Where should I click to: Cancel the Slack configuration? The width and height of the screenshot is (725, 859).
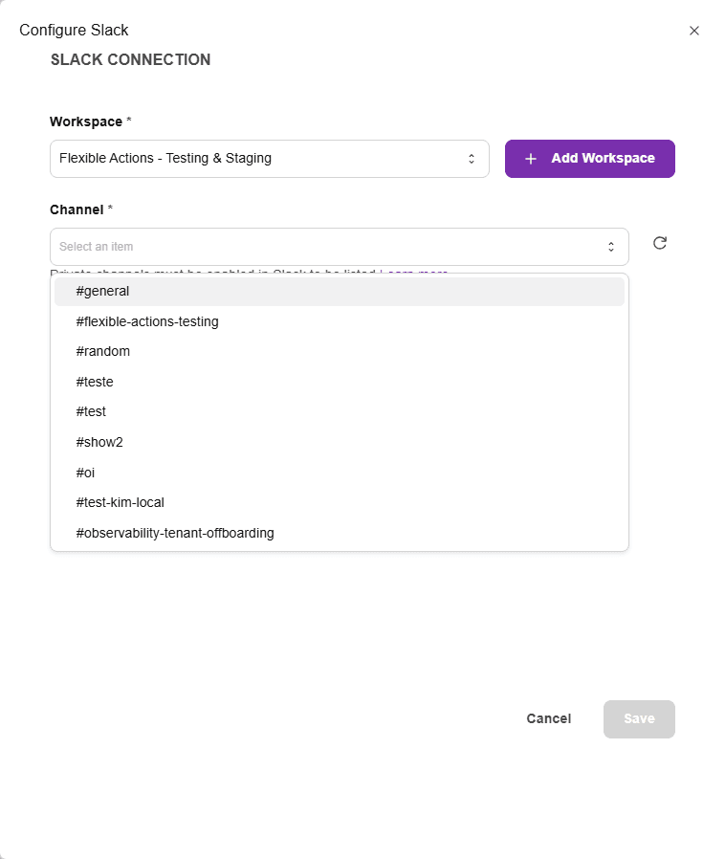coord(549,718)
